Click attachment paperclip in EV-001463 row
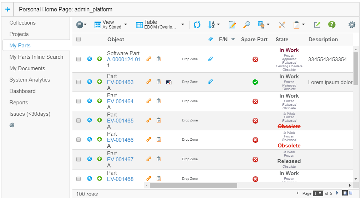 (x=210, y=82)
